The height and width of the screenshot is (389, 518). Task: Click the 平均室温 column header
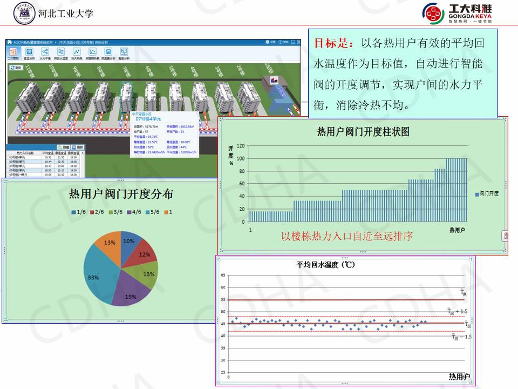47,153
